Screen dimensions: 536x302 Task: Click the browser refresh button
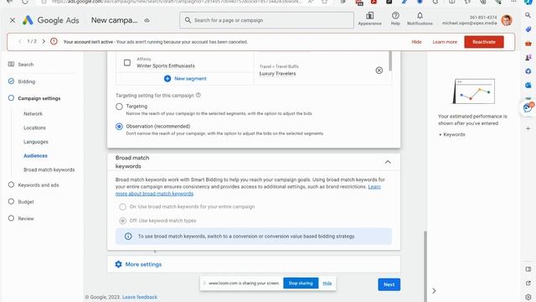click(x=25, y=2)
